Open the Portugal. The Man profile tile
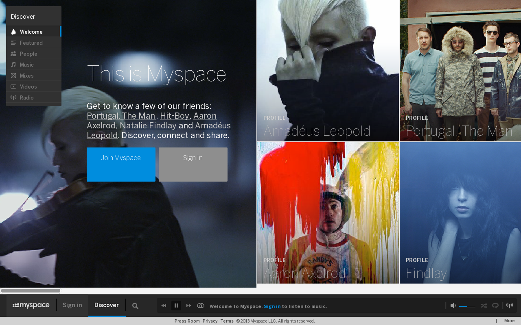The width and height of the screenshot is (521, 325). coord(460,71)
